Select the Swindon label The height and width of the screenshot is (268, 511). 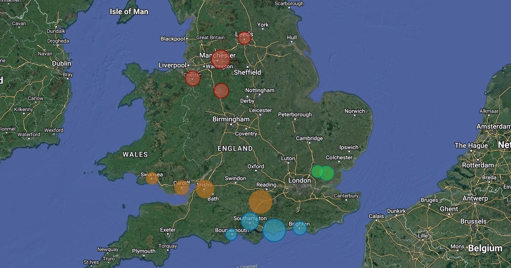click(235, 178)
